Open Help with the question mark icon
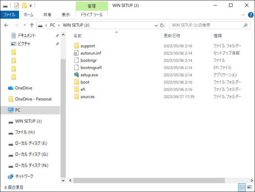Image resolution: width=255 pixels, height=192 pixels. (251, 15)
